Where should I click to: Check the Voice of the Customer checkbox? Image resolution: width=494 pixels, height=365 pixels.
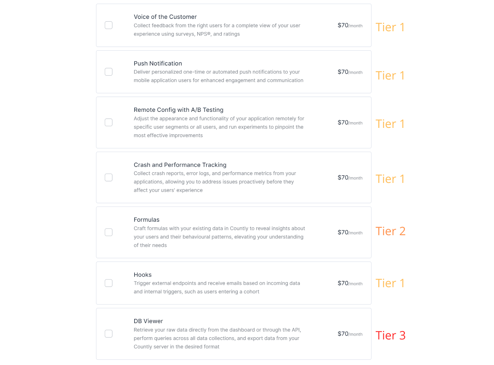[108, 25]
